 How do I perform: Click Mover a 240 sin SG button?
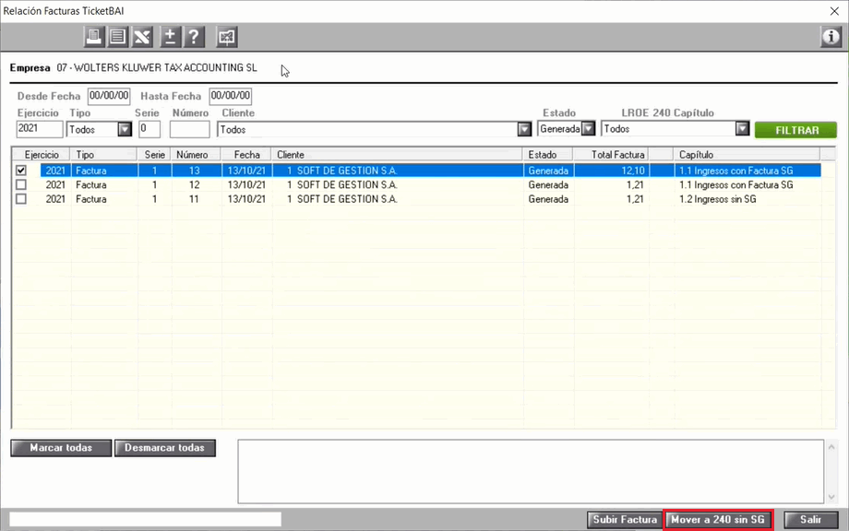[718, 520]
